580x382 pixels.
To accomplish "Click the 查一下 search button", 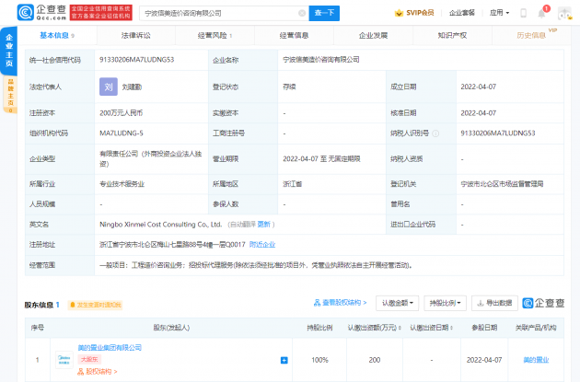I will point(324,13).
